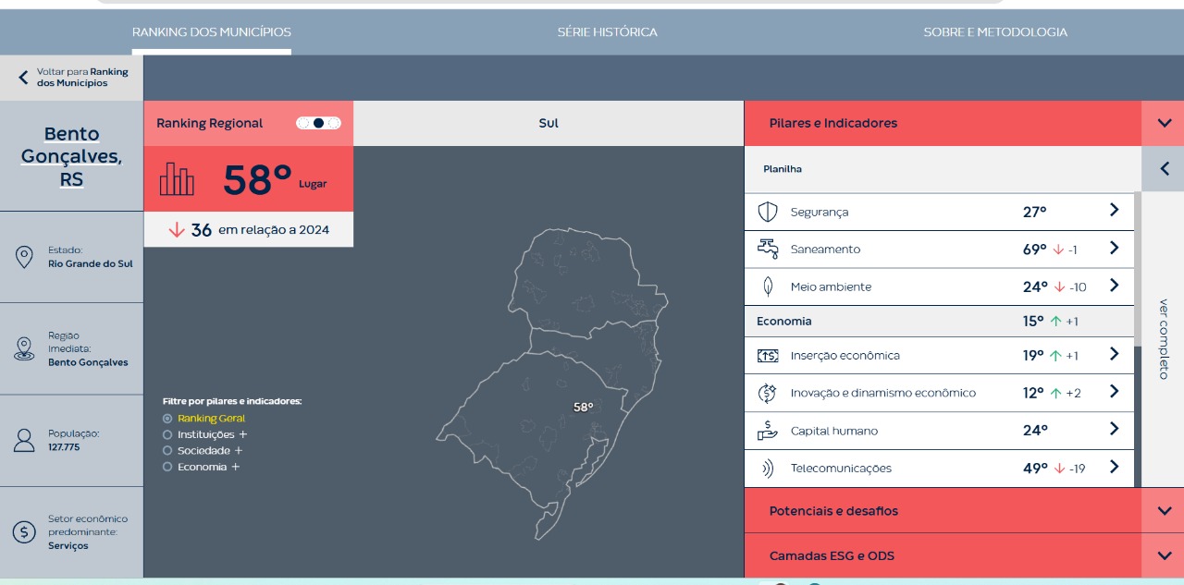Screen dimensions: 1184x585
Task: Open the Série Histórica tab
Action: [x=607, y=32]
